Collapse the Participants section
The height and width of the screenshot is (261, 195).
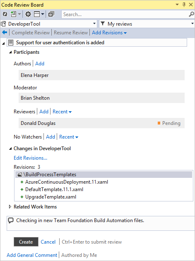click(x=10, y=52)
